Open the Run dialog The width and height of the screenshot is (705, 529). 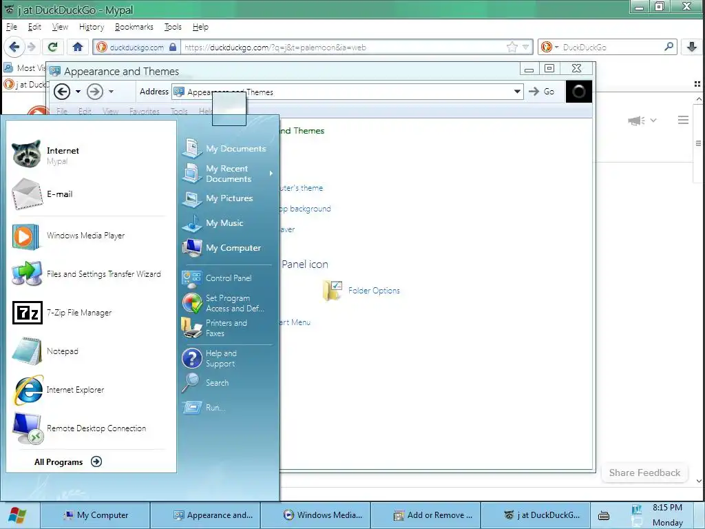click(227, 408)
